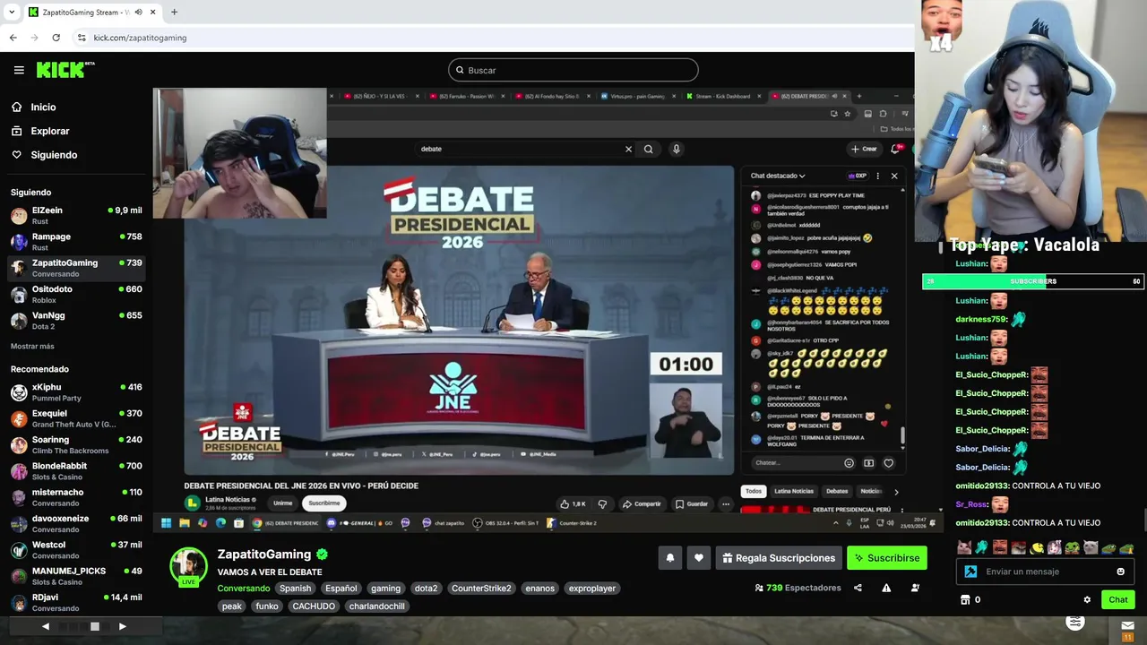Click the share stream icon
The image size is (1147, 645).
(858, 588)
